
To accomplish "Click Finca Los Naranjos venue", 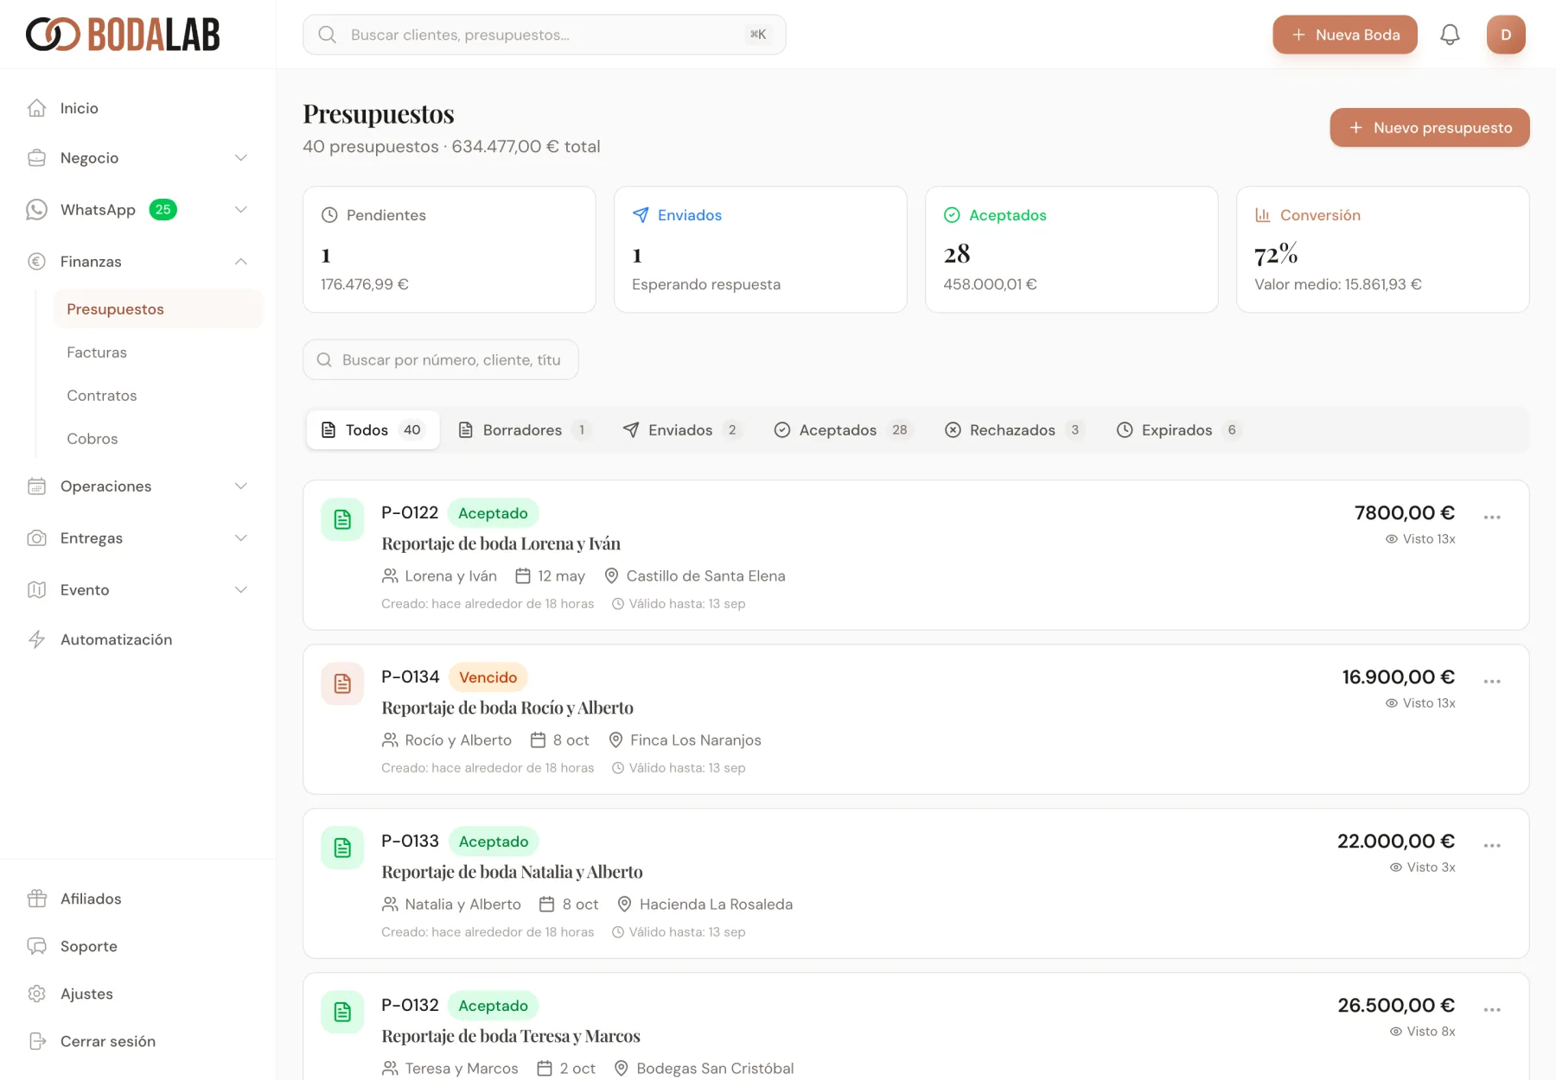I will pyautogui.click(x=685, y=740).
